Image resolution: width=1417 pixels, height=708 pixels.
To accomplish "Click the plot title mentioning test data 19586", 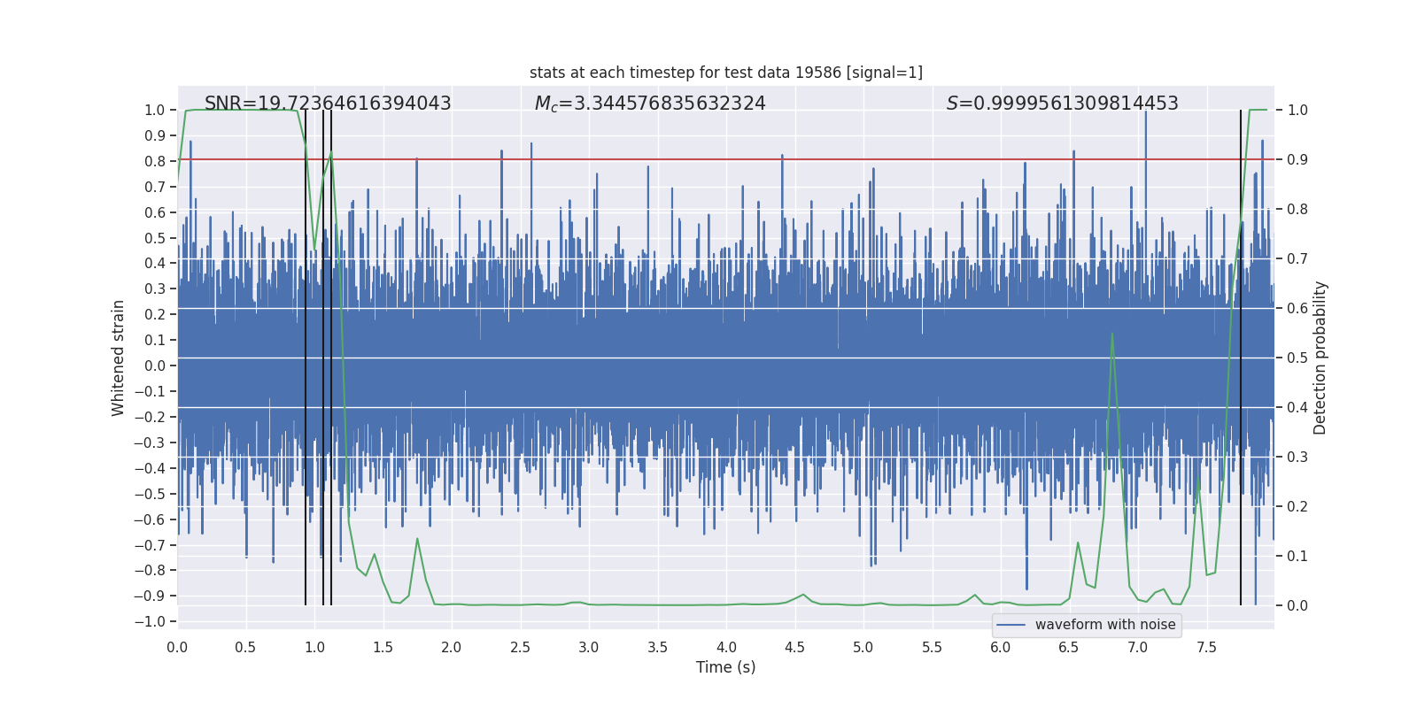I will (x=725, y=73).
